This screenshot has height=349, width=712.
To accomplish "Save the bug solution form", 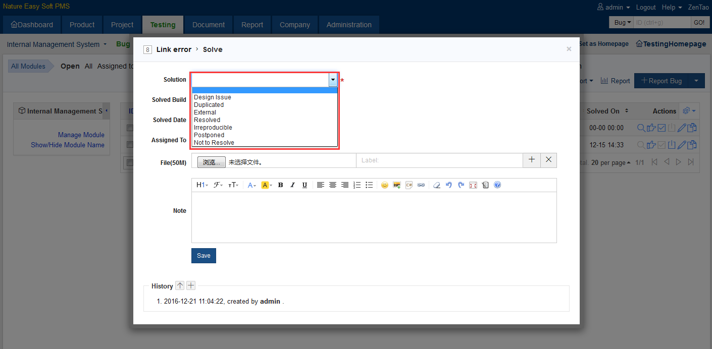I will pos(204,256).
